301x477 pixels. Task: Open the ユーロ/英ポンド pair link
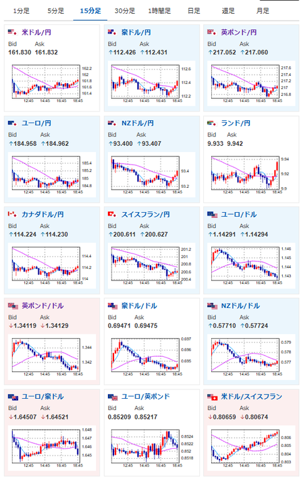pos(145,397)
